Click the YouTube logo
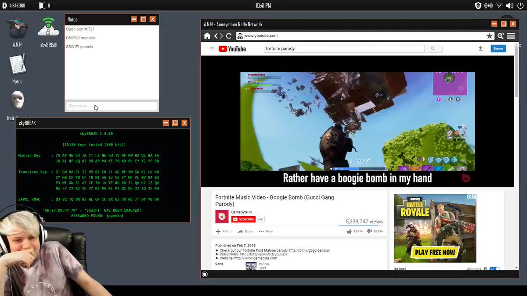Viewport: 527px width, 296px height. click(x=232, y=49)
